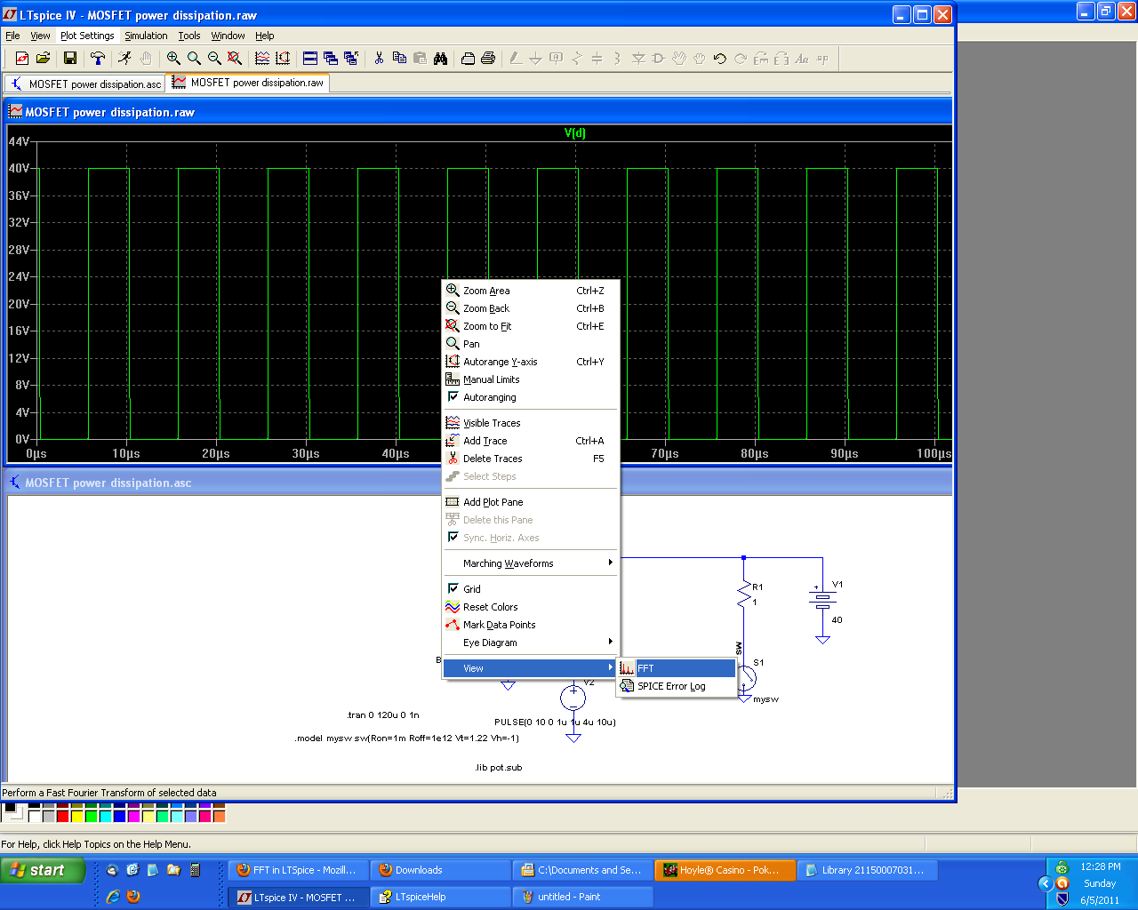Choose Zoom to Fit in context menu
Viewport: 1138px width, 910px height.
click(x=530, y=326)
